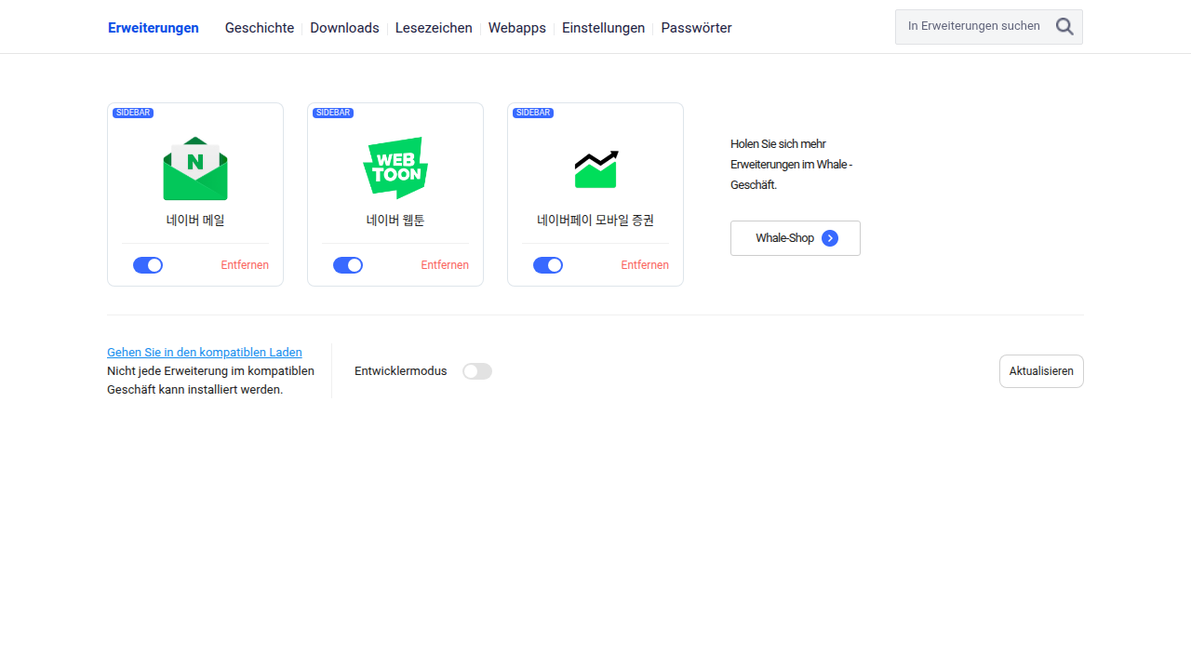The image size is (1191, 670).
Task: Click SIDEBAR badge on Naver Mail card
Action: pyautogui.click(x=133, y=113)
